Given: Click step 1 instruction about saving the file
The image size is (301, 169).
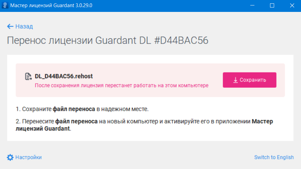Looking at the screenshot, I should pos(82,109).
